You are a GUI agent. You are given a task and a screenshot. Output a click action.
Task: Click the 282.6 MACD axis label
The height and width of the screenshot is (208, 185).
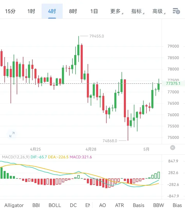173,173
